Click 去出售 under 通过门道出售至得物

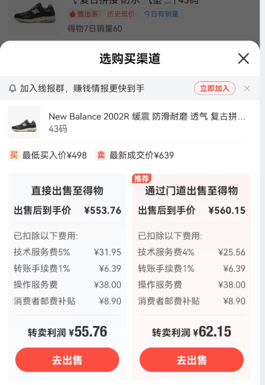click(x=192, y=360)
